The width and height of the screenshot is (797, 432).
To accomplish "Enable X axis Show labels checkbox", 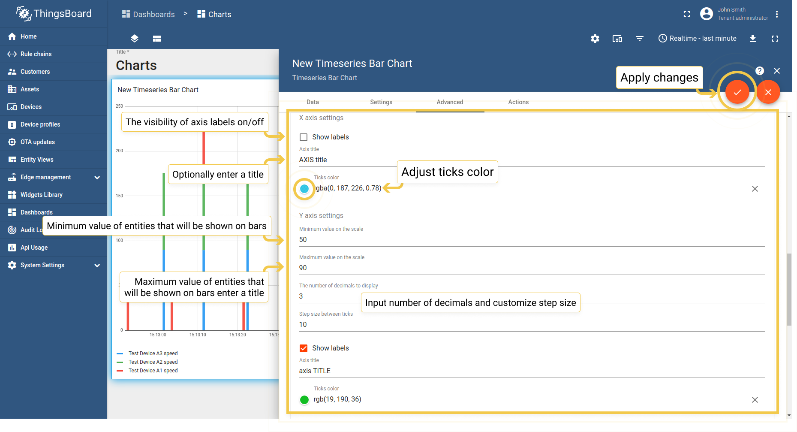I will click(304, 137).
